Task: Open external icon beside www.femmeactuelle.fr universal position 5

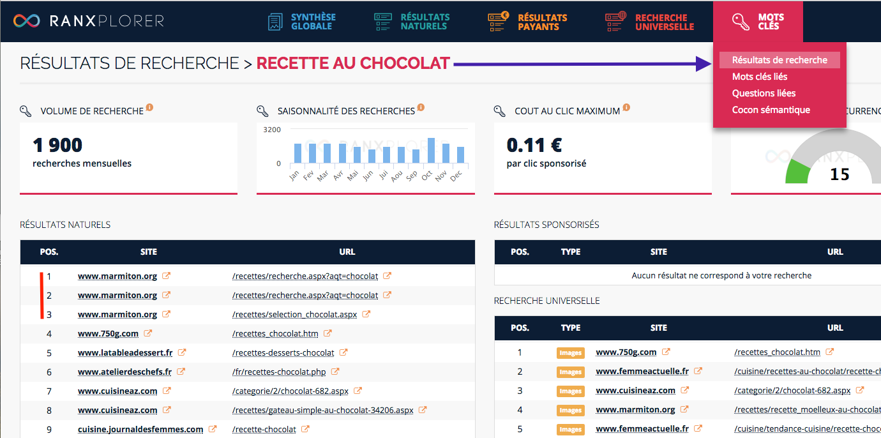Action: (x=698, y=428)
